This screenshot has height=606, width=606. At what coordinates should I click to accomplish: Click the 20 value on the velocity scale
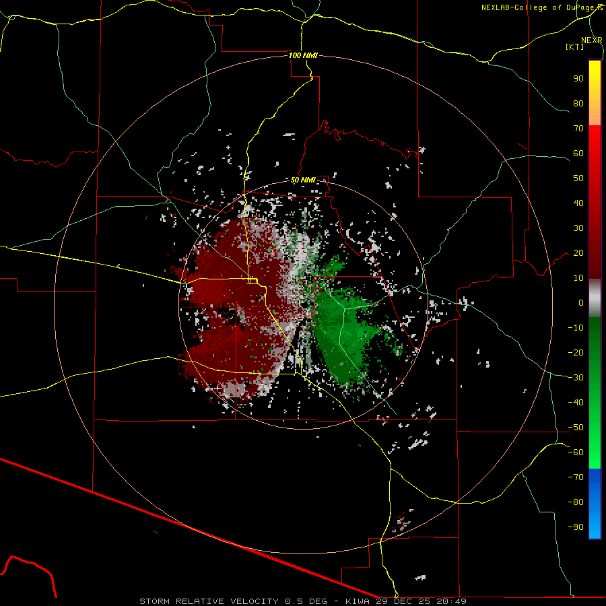tap(578, 253)
